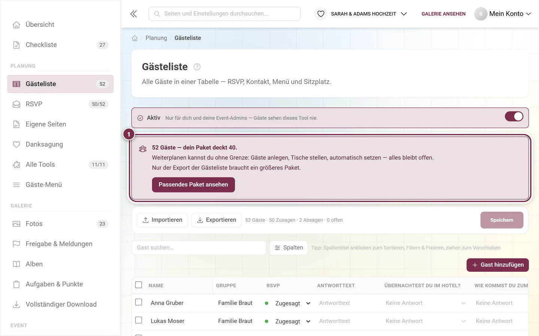Screen dimensions: 539x336
Task: Open Anna Gruber's hotel answer dropdown
Action: point(426,303)
